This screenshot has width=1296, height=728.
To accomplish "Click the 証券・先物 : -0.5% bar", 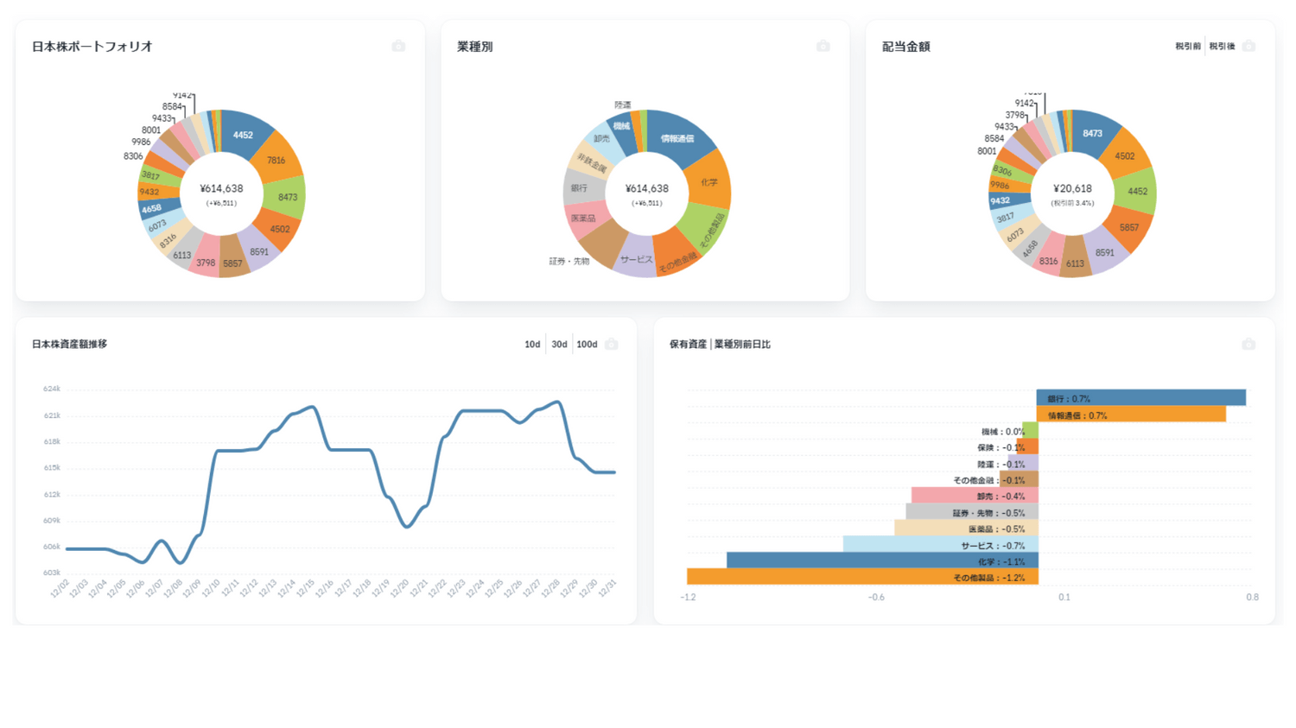I will [972, 512].
